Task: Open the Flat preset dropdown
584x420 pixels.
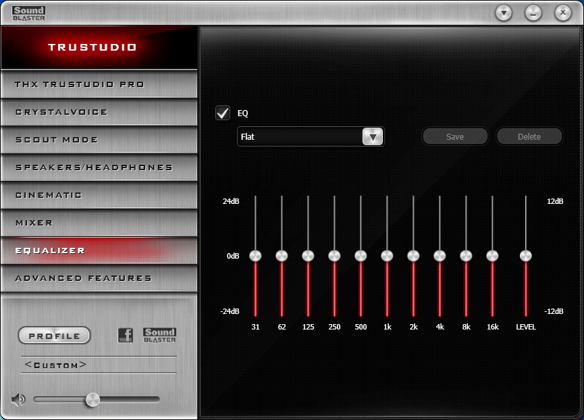Action: (x=311, y=136)
